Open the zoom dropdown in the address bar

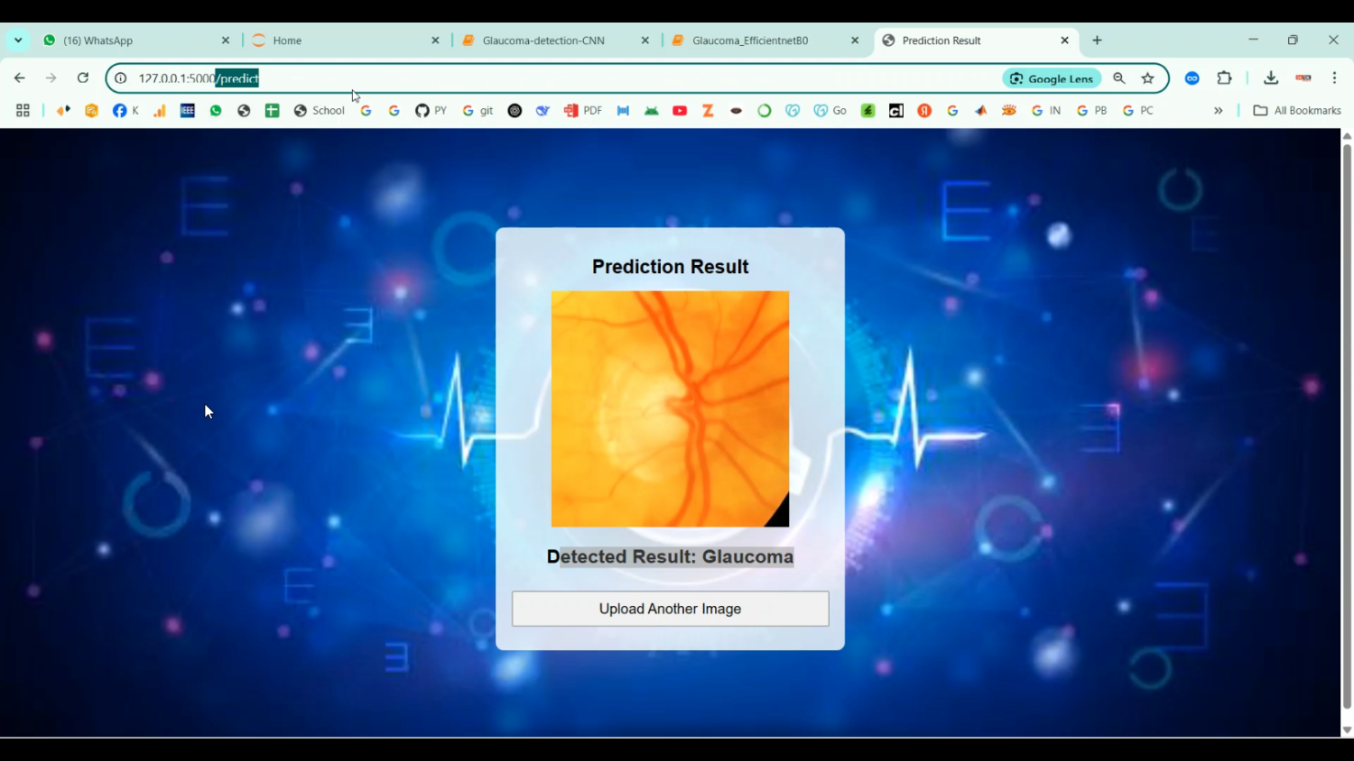coord(1118,78)
